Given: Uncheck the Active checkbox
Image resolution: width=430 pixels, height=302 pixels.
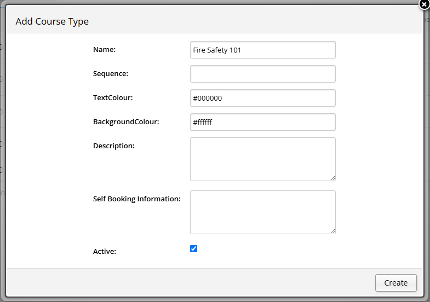Looking at the screenshot, I should [193, 248].
